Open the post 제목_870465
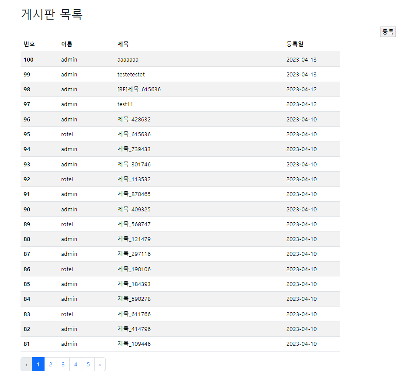The width and height of the screenshot is (407, 386). (x=134, y=194)
